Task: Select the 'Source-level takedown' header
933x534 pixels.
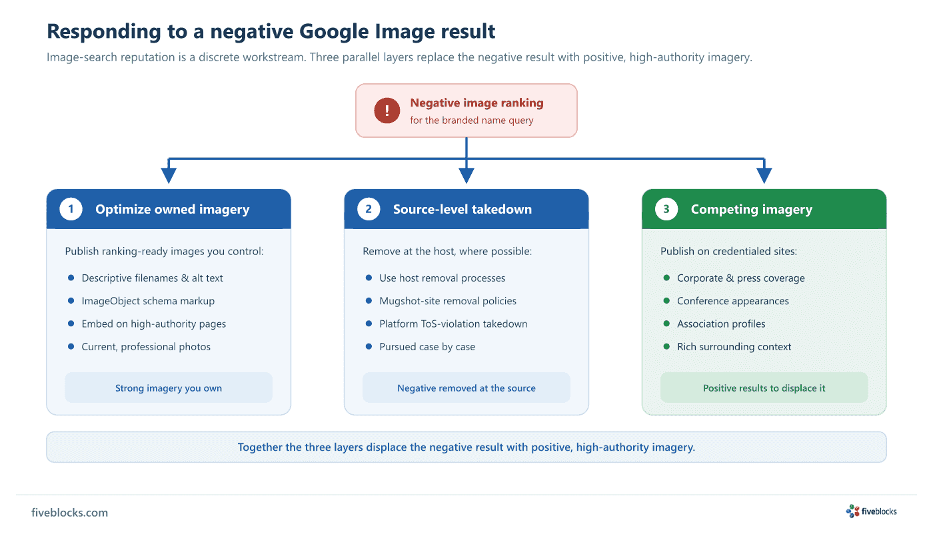Action: [467, 209]
